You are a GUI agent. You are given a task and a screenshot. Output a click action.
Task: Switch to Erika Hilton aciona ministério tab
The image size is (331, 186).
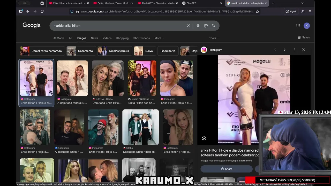(x=69, y=3)
